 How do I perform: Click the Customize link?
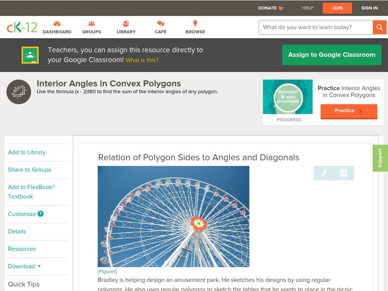point(22,214)
